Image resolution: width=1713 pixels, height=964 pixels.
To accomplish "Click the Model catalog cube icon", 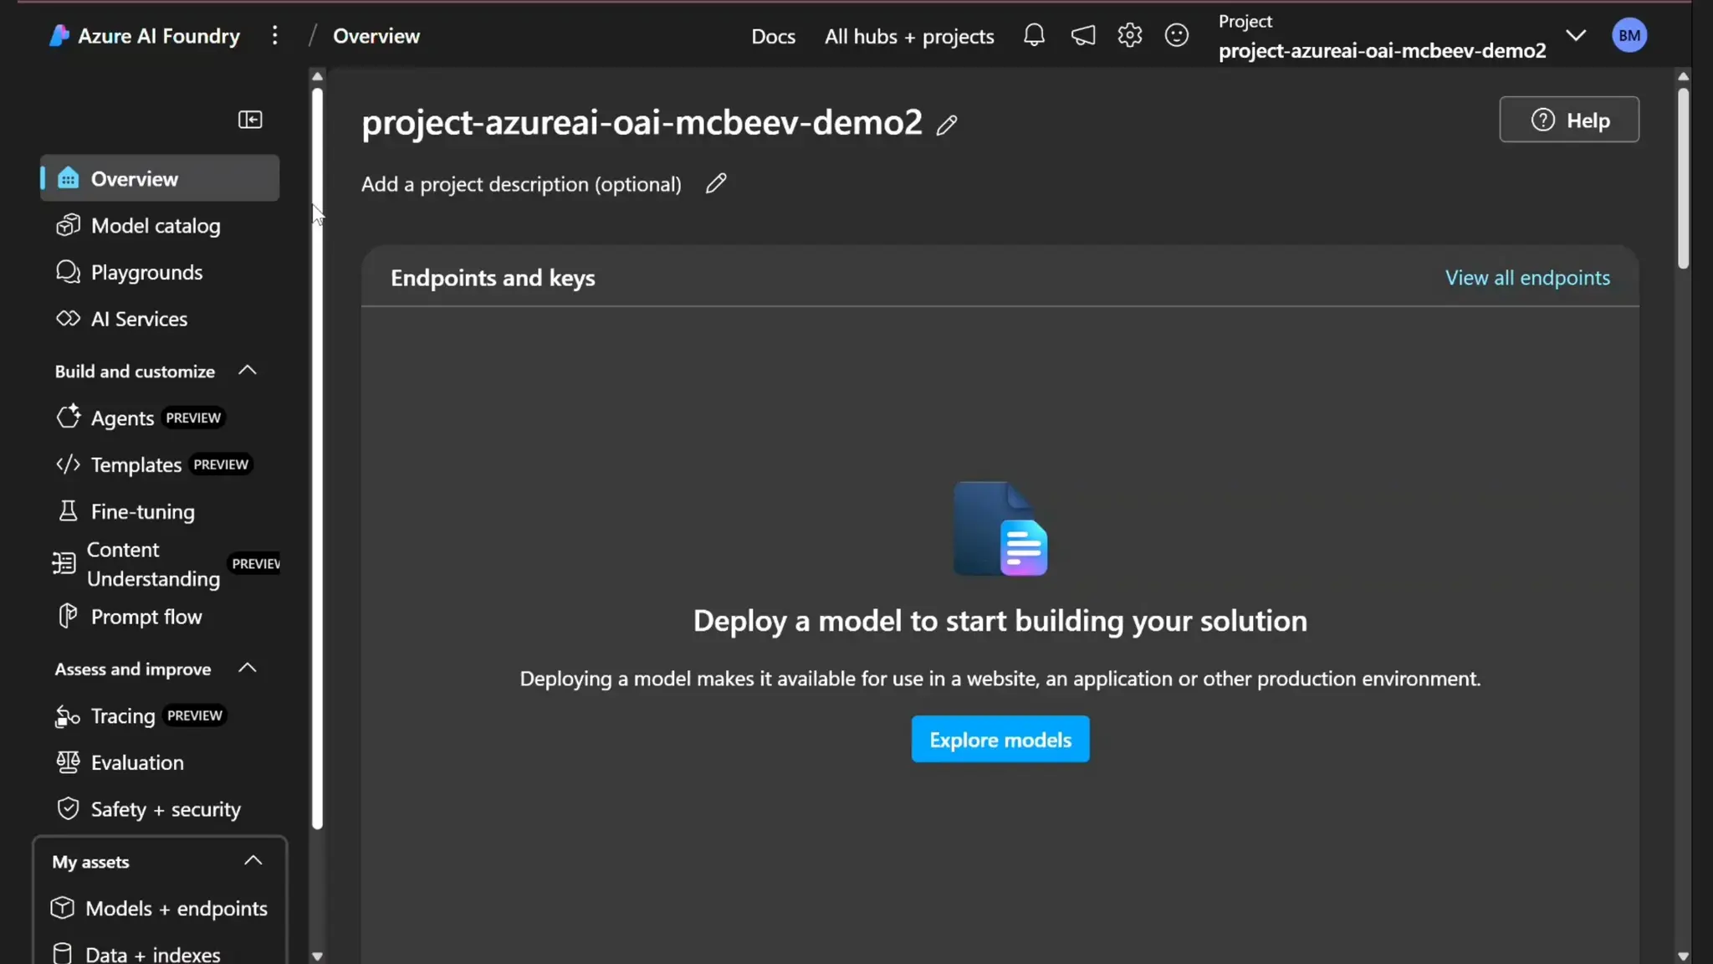I will pyautogui.click(x=68, y=225).
